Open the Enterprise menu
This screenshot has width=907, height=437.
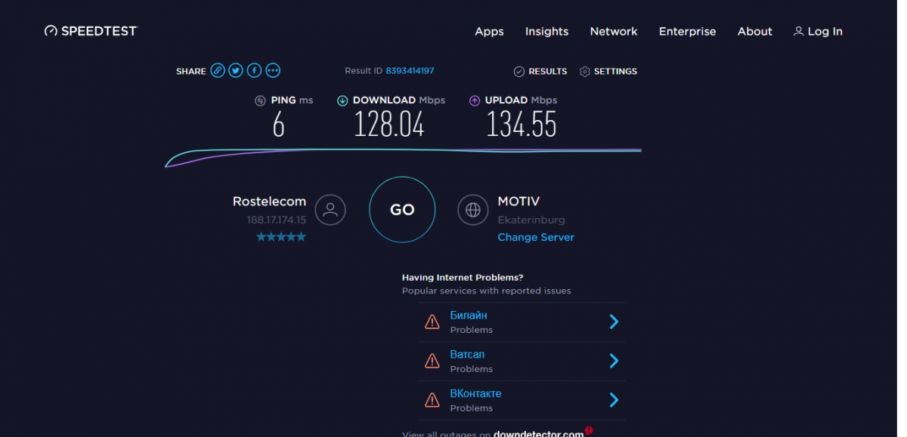tap(687, 32)
